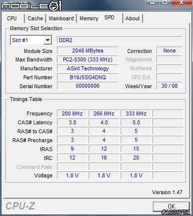This screenshot has height=216, width=193.
Task: Click the empty SPD Ext. field
Action: (169, 77)
